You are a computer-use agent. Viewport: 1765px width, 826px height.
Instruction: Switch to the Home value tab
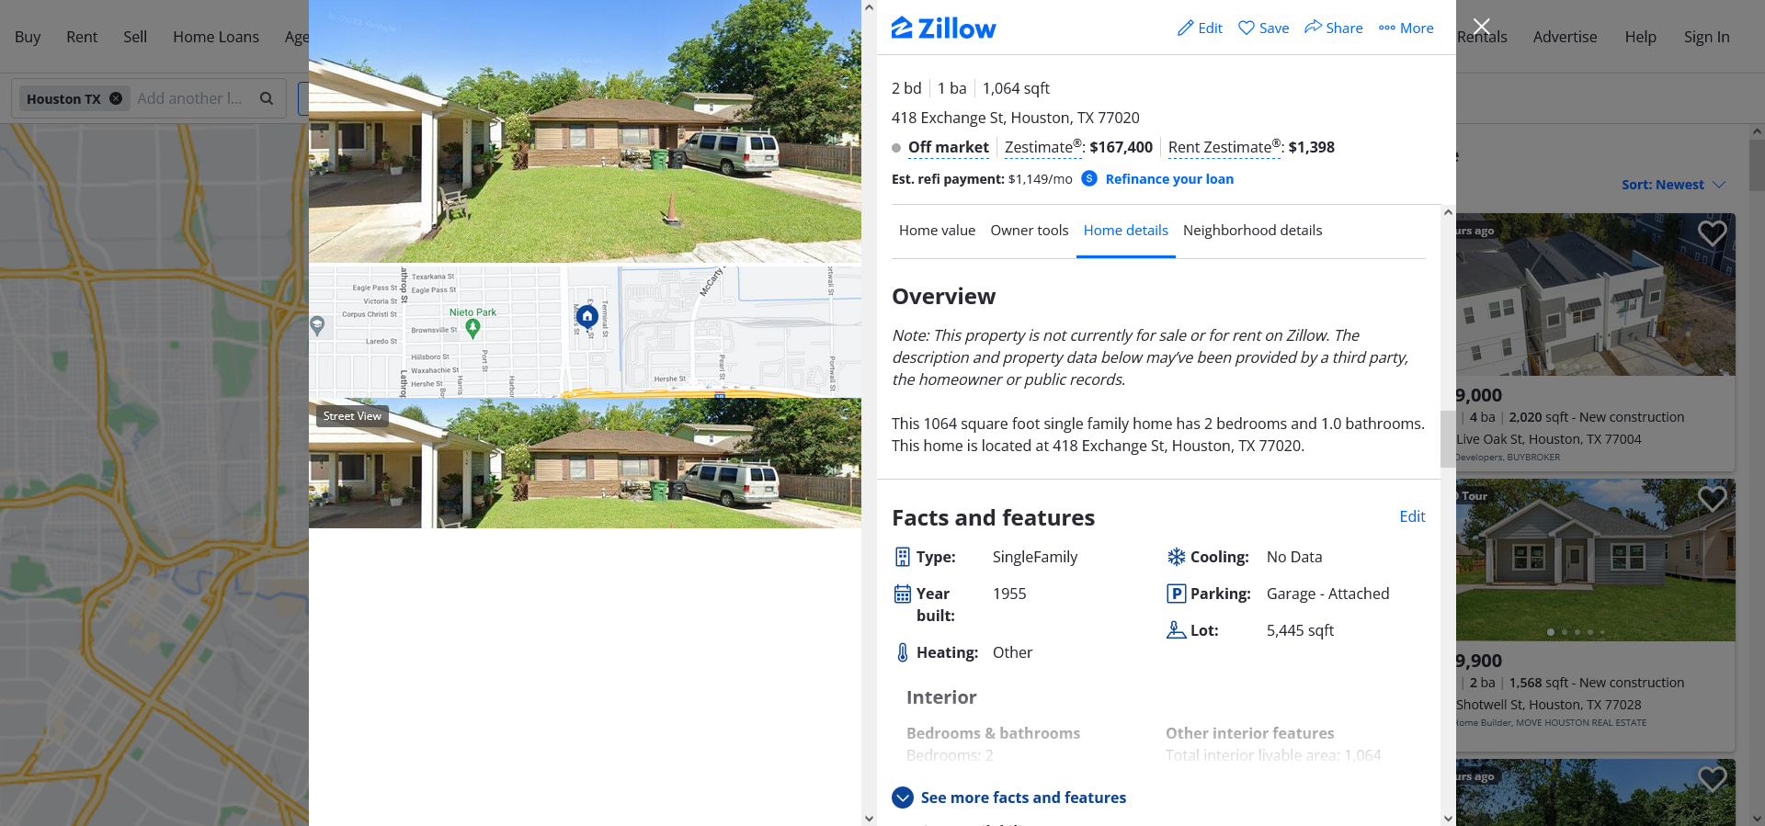coord(937,231)
